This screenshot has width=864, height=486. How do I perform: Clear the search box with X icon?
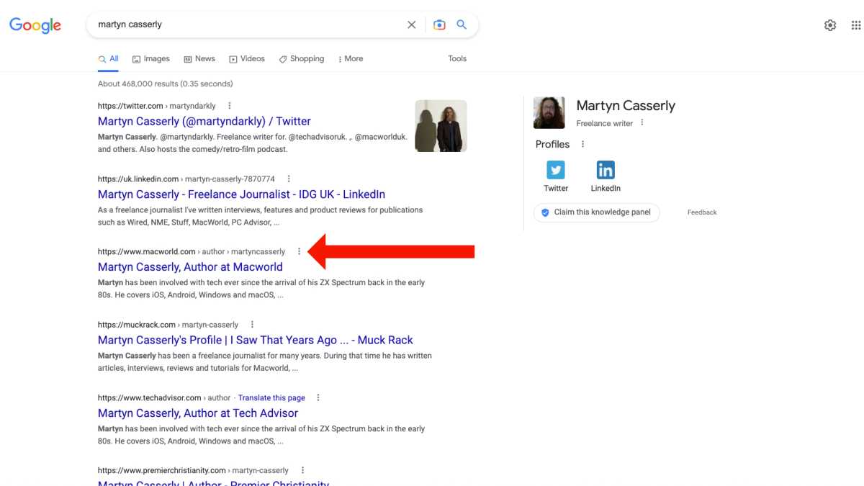(x=412, y=24)
